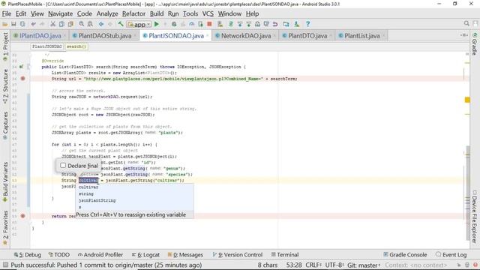This screenshot has height=270, width=480.
Task: Toggle the Declare final checkbox
Action: click(63, 165)
